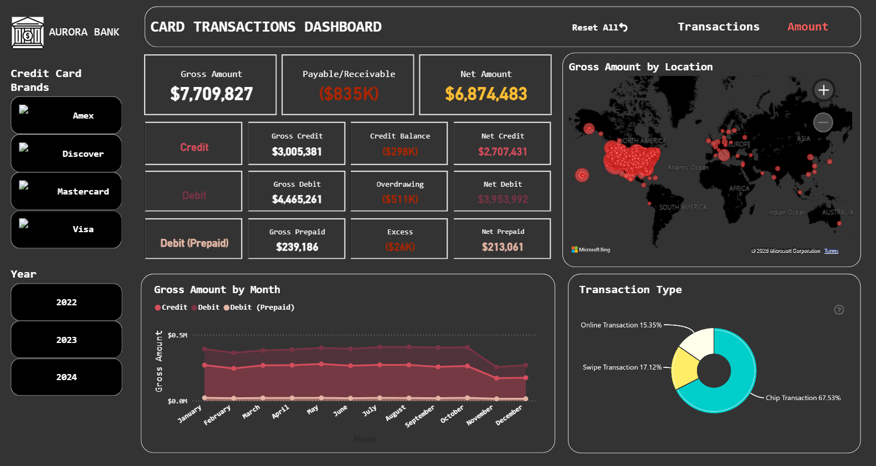Click the Aurora Bank logo icon
876x466 pixels.
coord(28,33)
